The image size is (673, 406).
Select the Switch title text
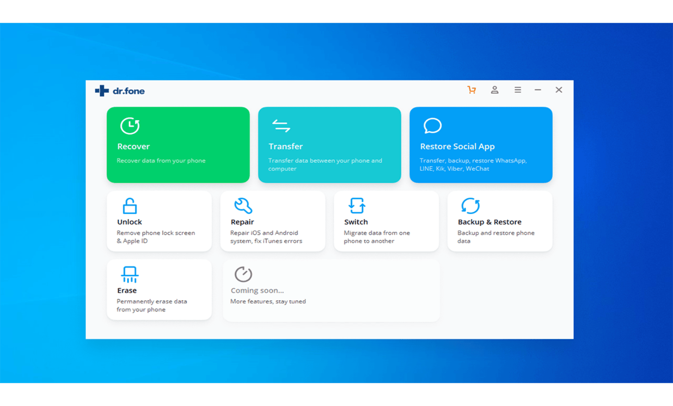click(356, 222)
